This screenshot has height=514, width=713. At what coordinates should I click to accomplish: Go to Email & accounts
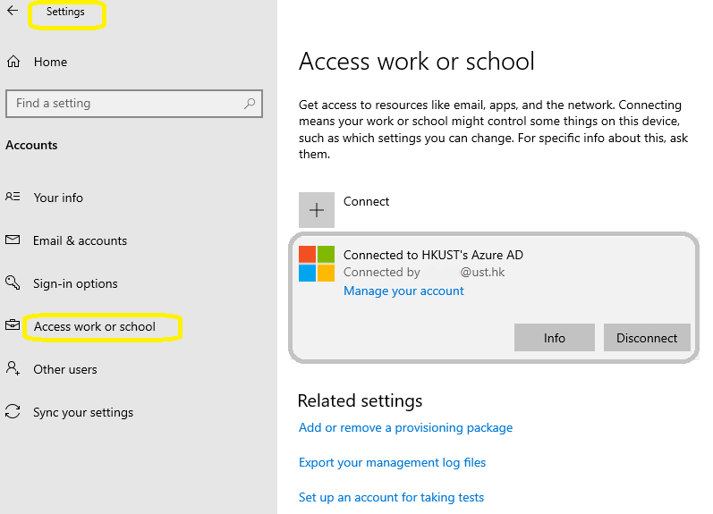80,240
